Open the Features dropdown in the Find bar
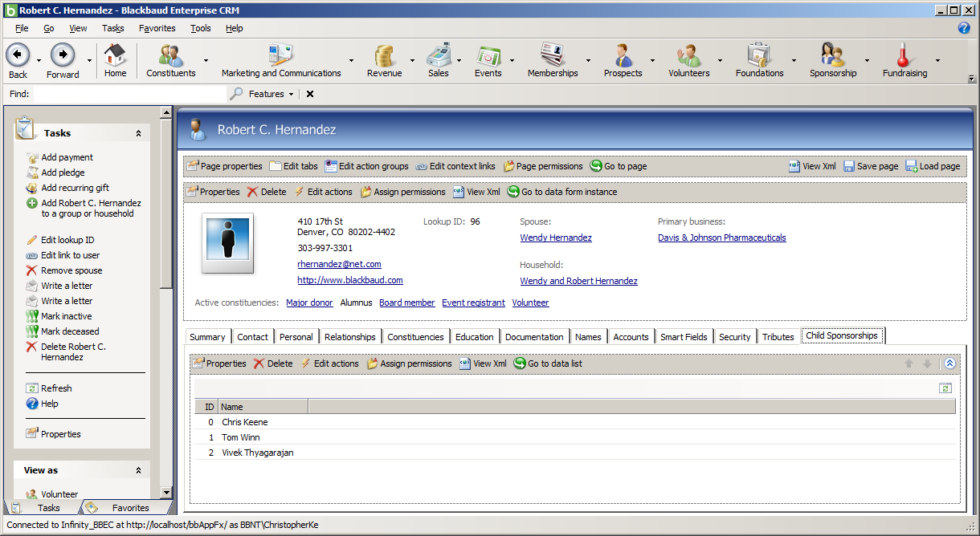This screenshot has height=536, width=980. coord(271,94)
